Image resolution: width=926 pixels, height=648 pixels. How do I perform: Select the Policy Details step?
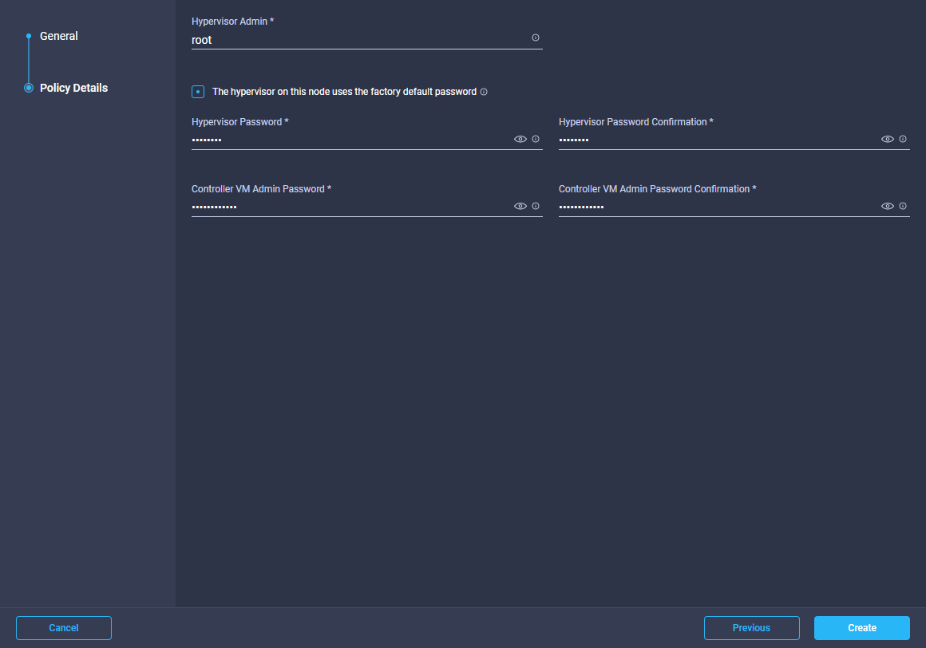[x=73, y=88]
